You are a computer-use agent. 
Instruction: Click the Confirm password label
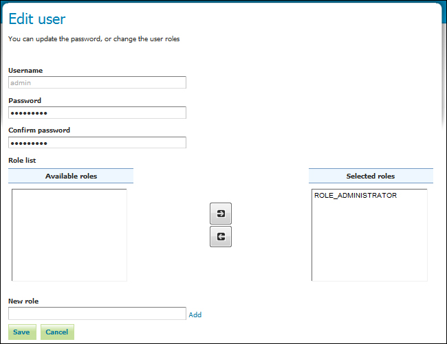point(39,130)
